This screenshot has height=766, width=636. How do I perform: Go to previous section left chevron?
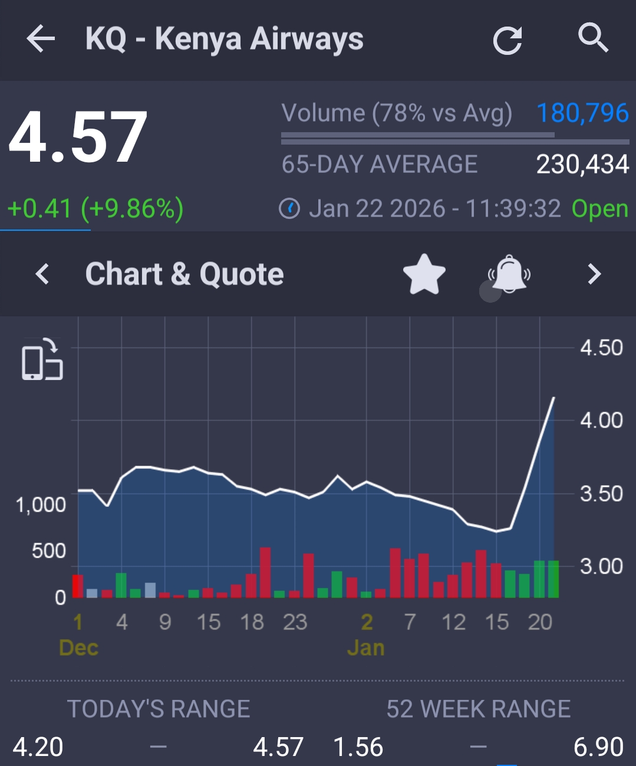tap(42, 274)
